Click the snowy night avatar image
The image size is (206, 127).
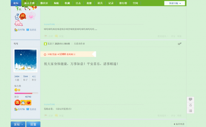pos(25,60)
